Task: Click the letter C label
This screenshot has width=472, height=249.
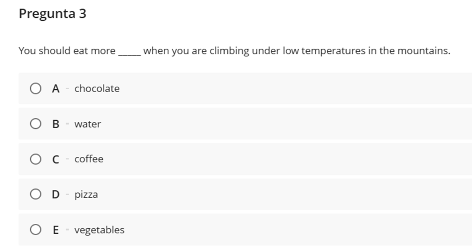Action: [56, 159]
